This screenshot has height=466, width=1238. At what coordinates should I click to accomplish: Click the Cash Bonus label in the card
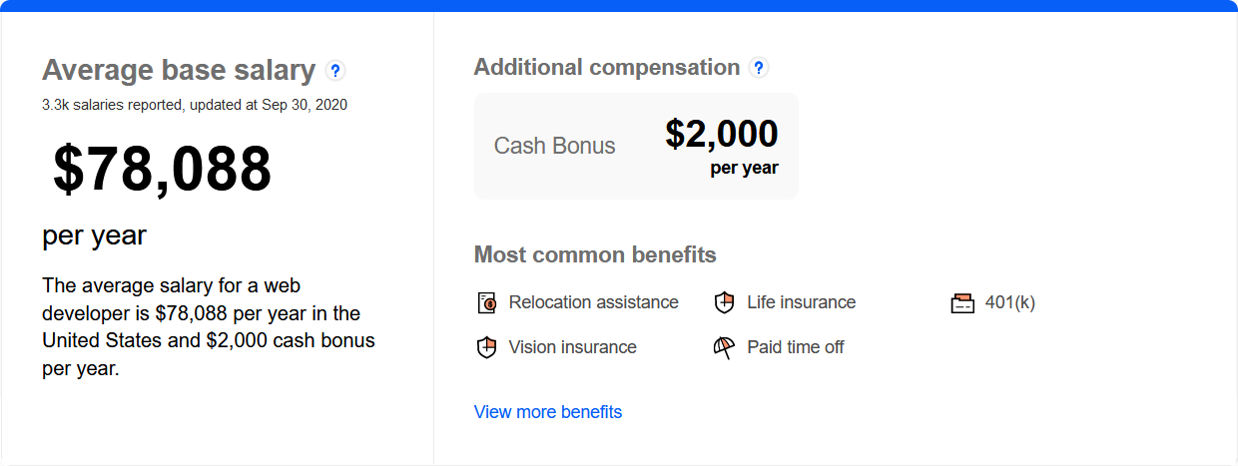(x=554, y=146)
